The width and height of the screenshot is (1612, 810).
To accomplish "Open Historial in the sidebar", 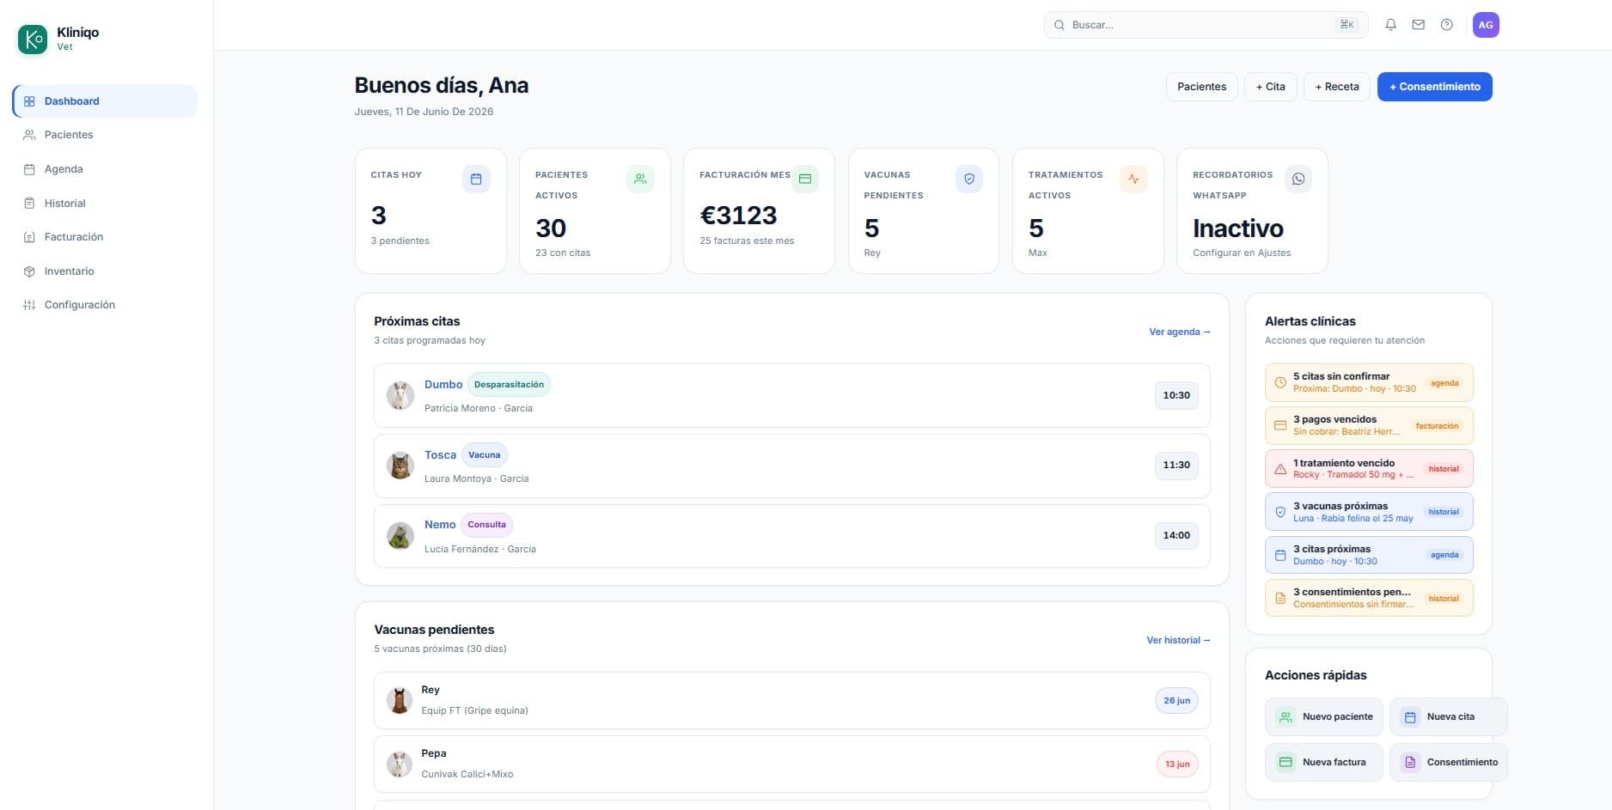I will [105, 204].
